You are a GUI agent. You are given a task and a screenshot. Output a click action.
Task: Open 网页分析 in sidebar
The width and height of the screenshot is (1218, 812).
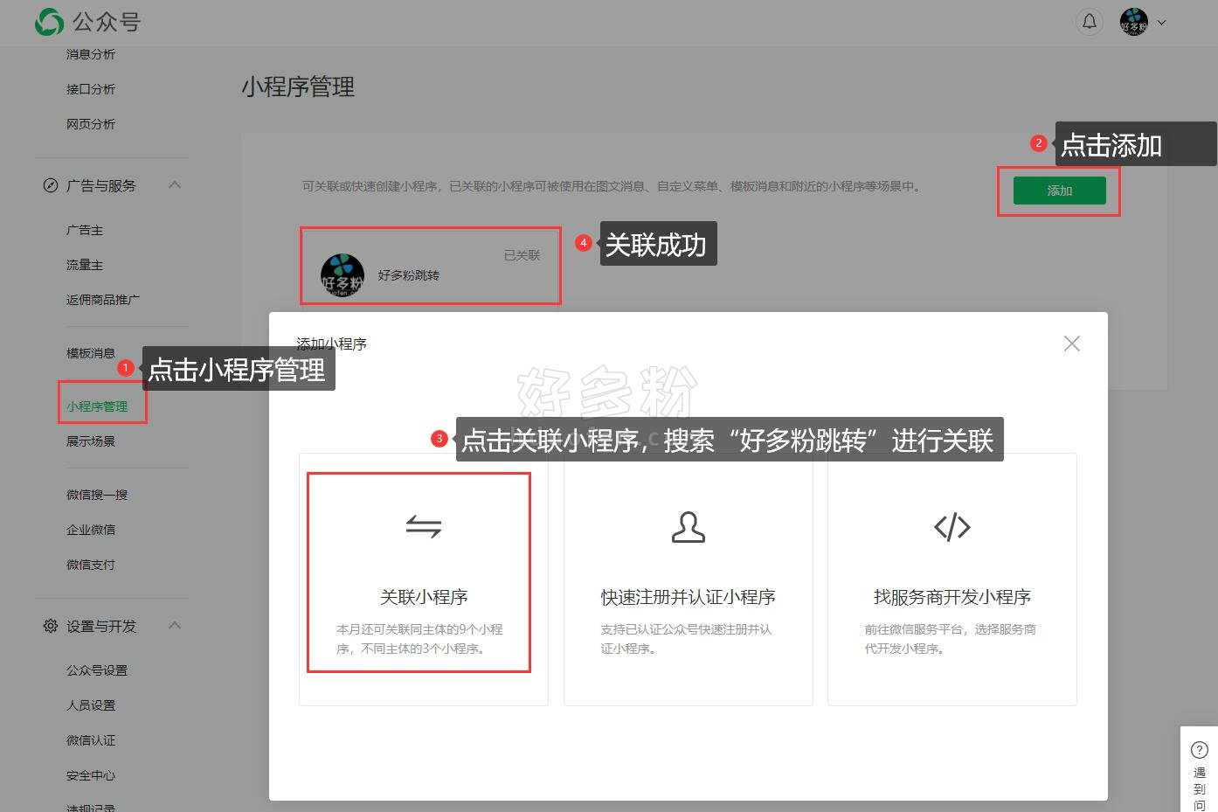click(91, 124)
